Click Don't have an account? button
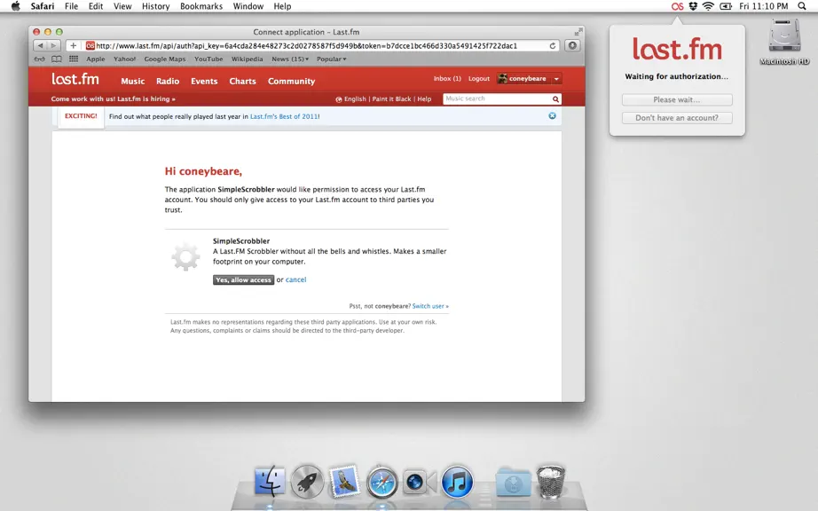The width and height of the screenshot is (818, 511). tap(677, 118)
